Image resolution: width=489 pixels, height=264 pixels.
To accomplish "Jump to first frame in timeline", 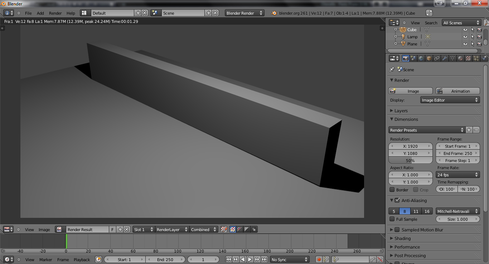I will point(228,259).
